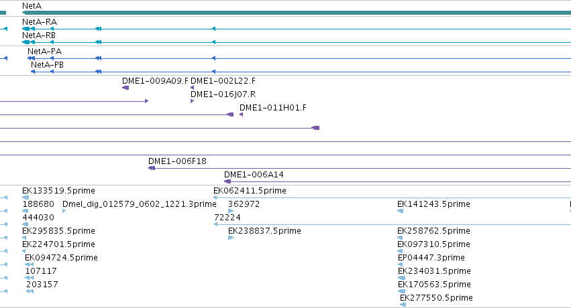Viewport: 571px width, 308px height.
Task: Select the EK094724.5prime EST label
Action: 61,258
